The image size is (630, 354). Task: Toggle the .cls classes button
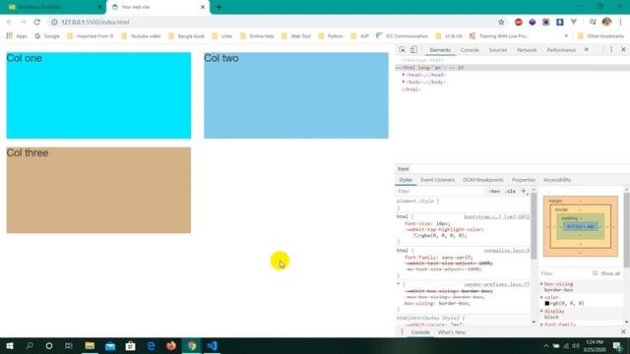[x=510, y=192]
